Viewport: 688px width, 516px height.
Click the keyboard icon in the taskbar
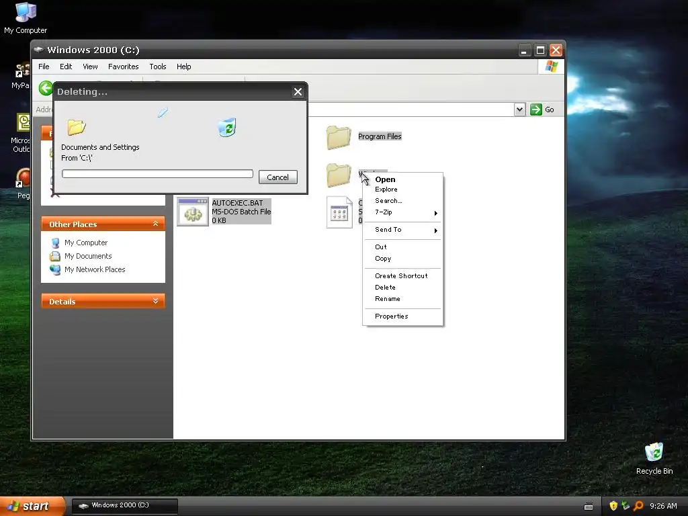(x=589, y=507)
